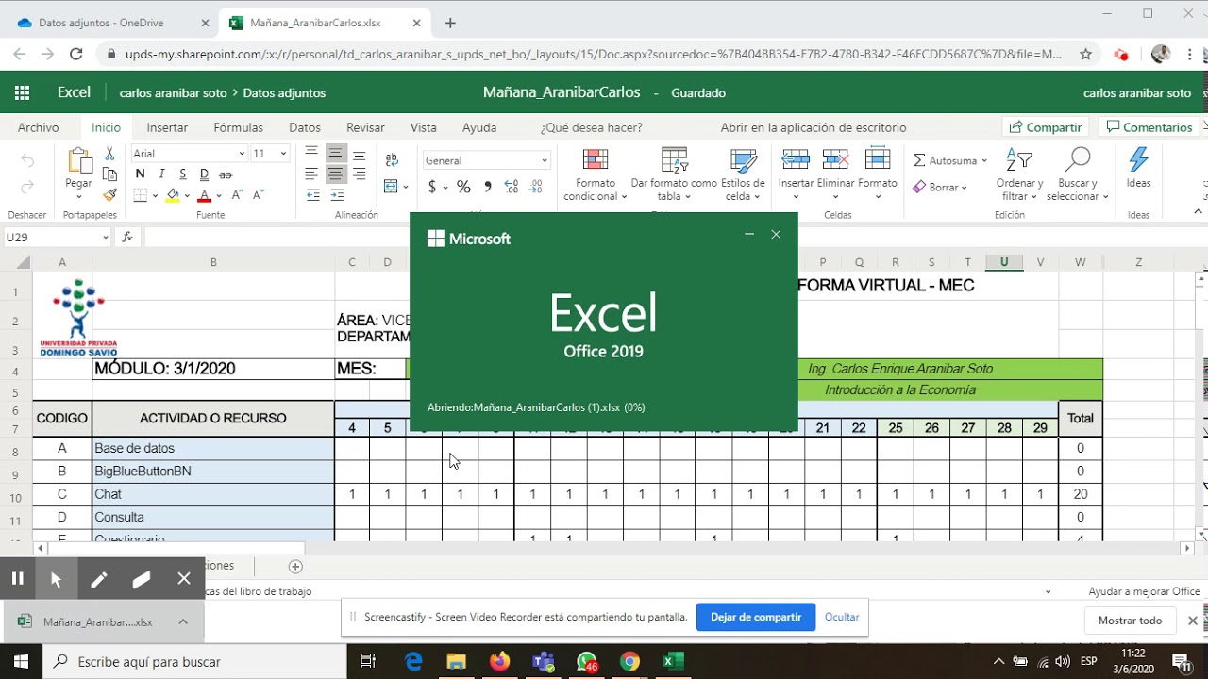1208x679 pixels.
Task: Open Estilos de celda
Action: pyautogui.click(x=744, y=175)
